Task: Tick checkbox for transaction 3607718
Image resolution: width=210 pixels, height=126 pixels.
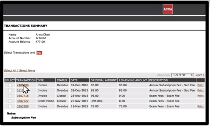Action: 10,96
